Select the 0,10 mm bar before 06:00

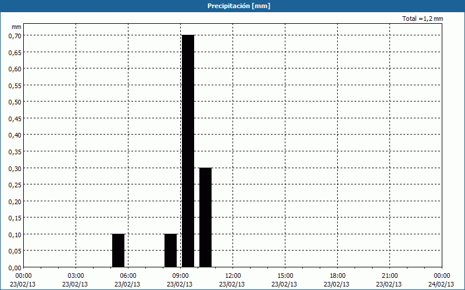119,251
